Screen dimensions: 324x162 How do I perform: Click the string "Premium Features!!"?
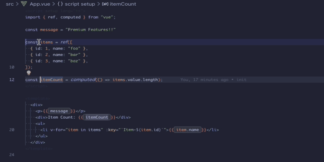(x=90, y=30)
